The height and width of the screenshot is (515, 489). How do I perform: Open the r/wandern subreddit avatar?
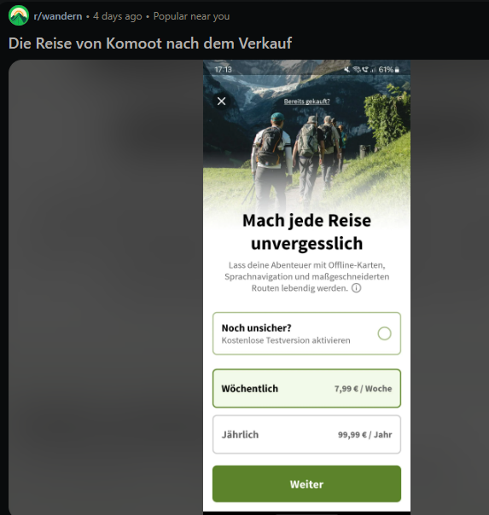coord(19,15)
